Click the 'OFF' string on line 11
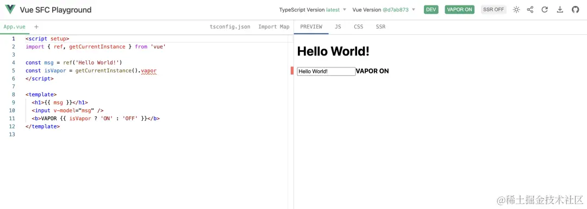 (130, 118)
